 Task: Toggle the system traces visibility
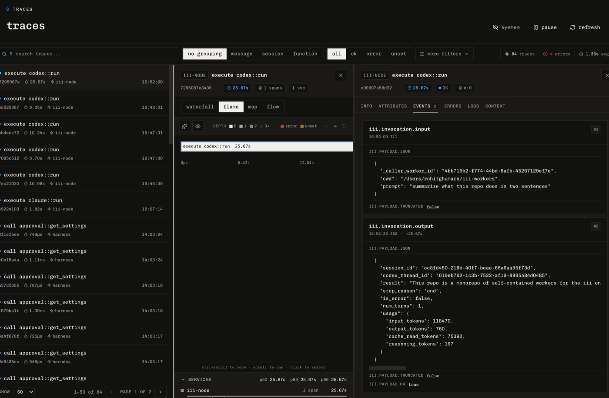[x=506, y=27]
